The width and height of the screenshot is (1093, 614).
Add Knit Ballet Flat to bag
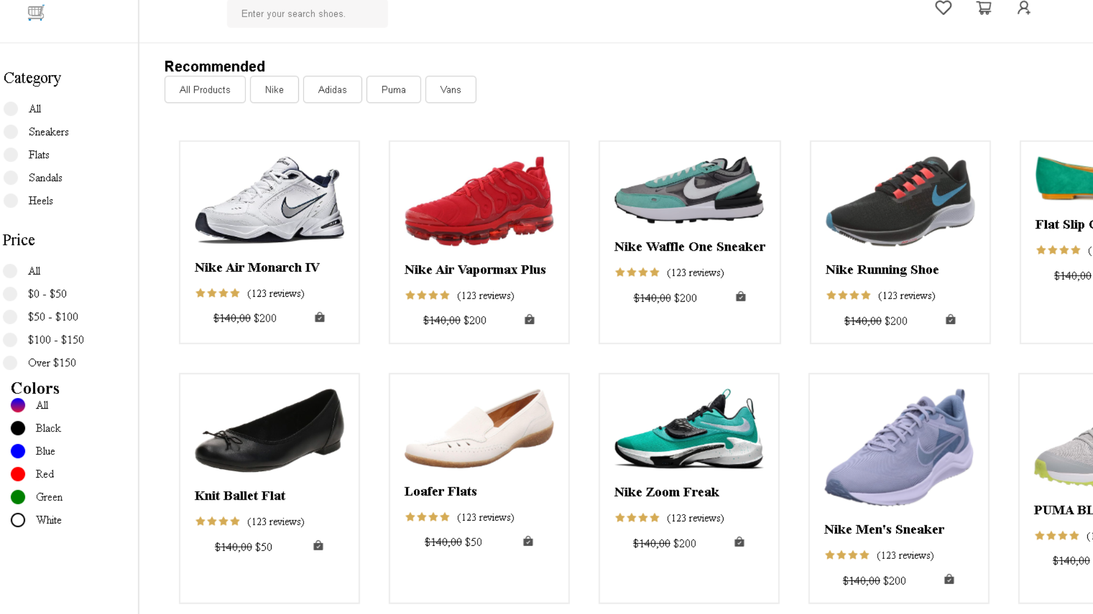pyautogui.click(x=318, y=546)
